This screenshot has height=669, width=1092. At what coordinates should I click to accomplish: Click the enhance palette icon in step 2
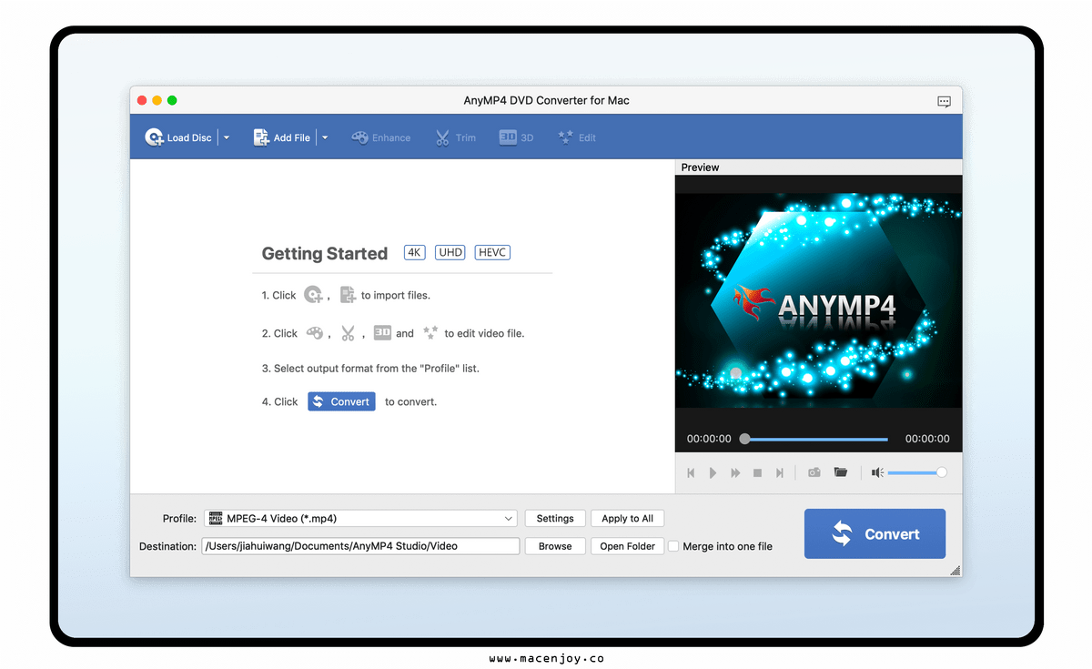(315, 333)
